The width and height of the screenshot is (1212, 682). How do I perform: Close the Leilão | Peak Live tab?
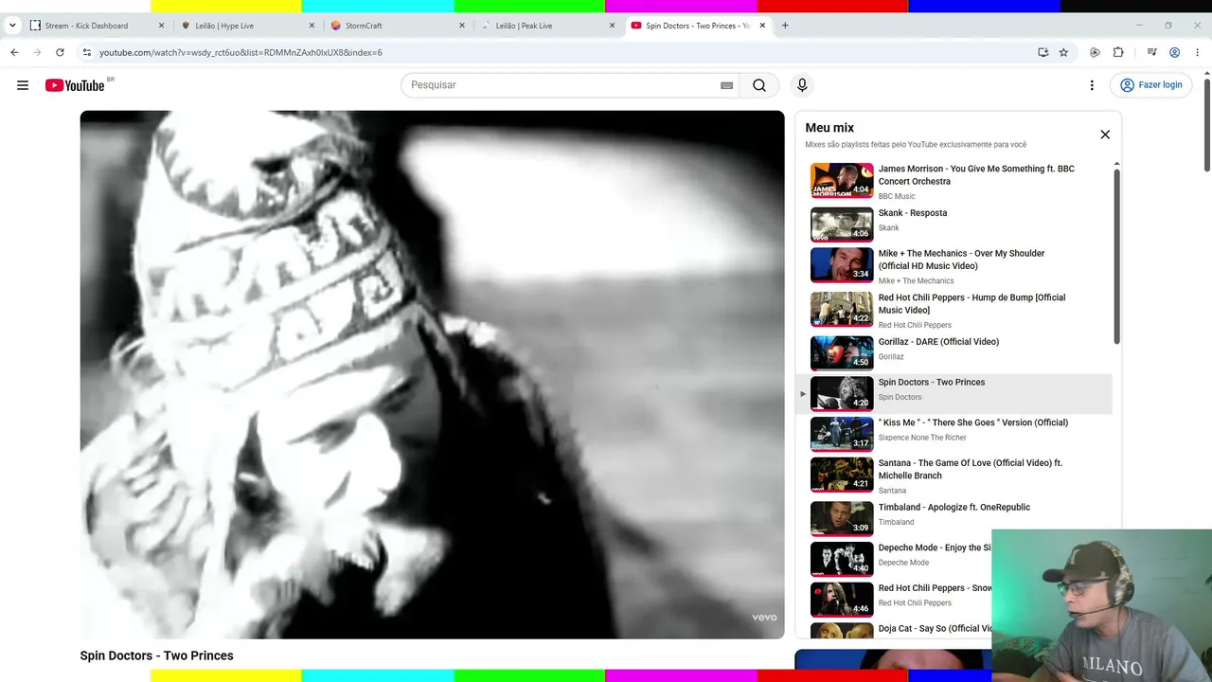coord(612,26)
